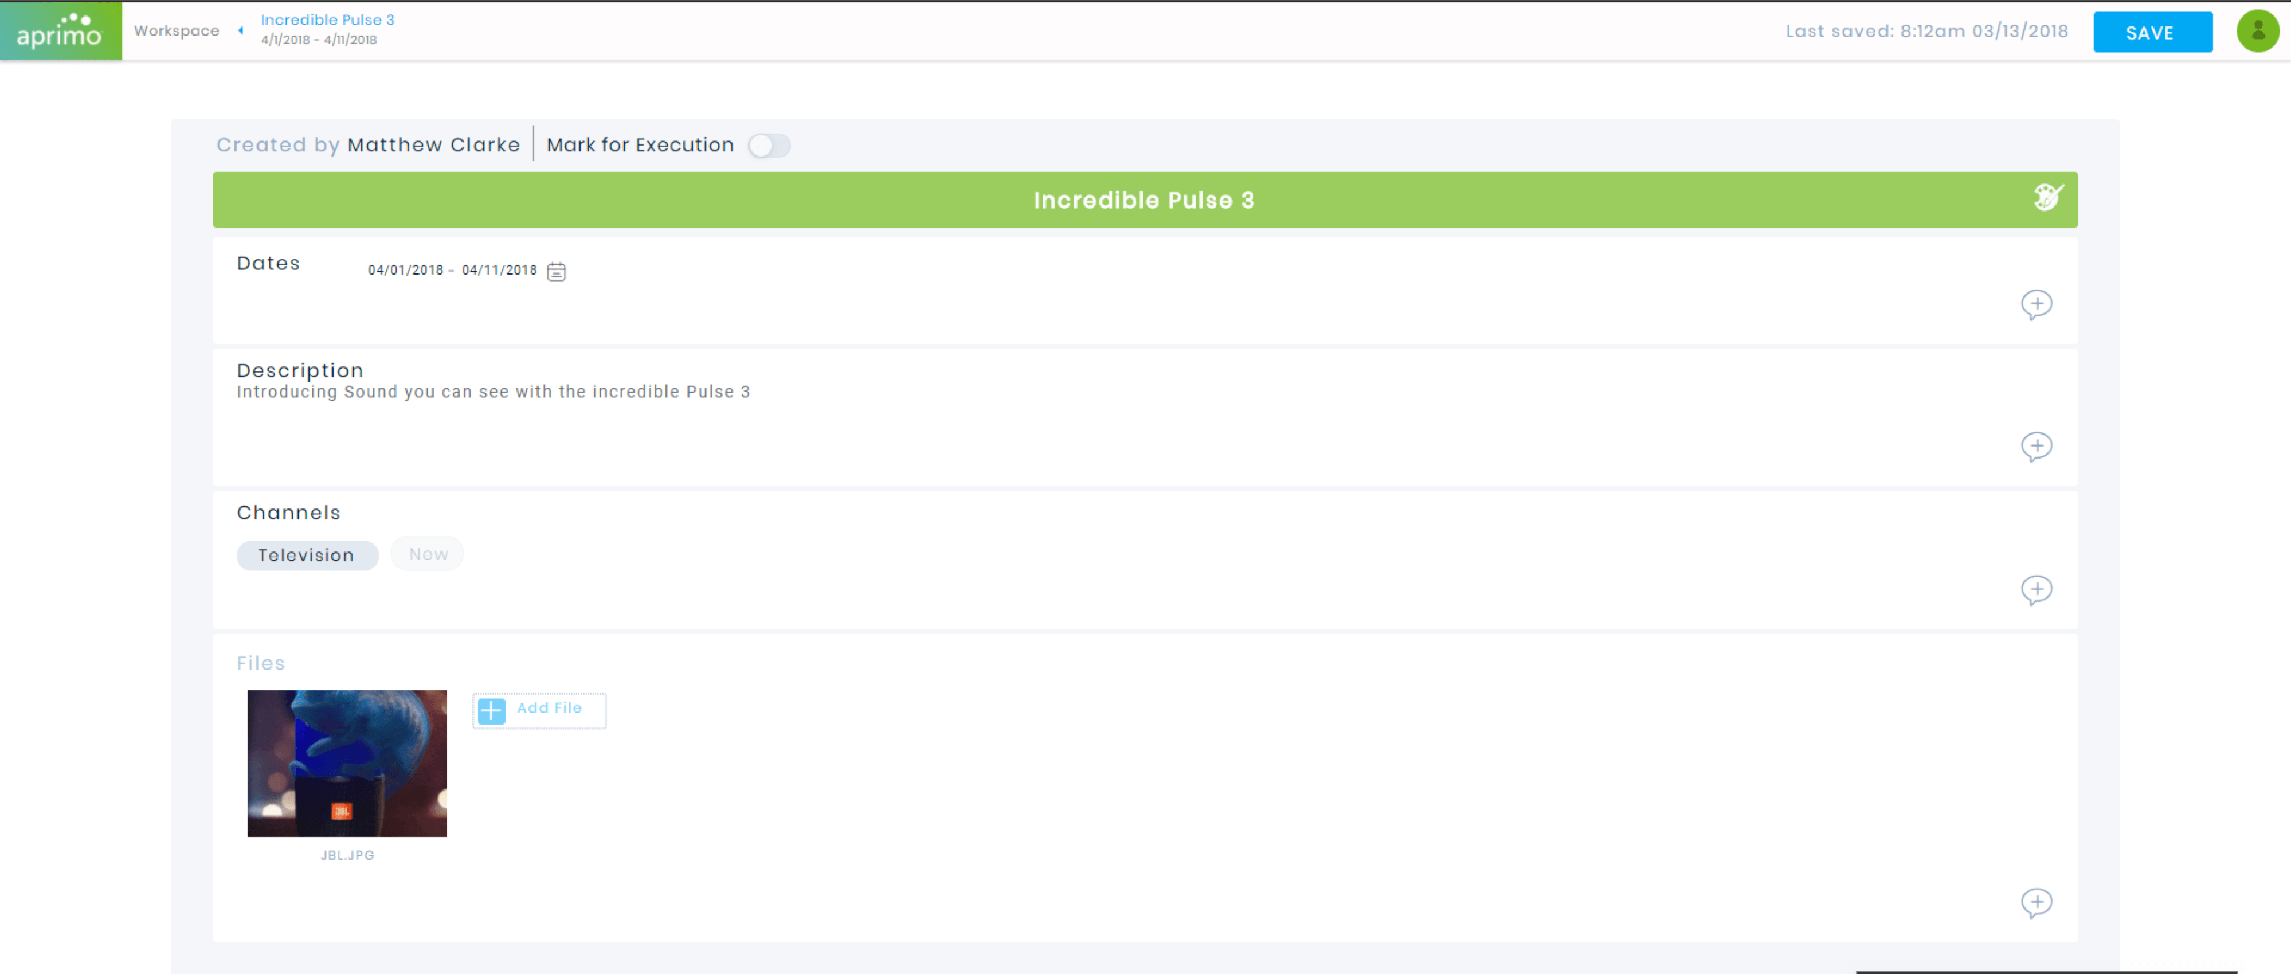Click the comment icon next to Files section
2291x974 pixels.
coord(2037,901)
